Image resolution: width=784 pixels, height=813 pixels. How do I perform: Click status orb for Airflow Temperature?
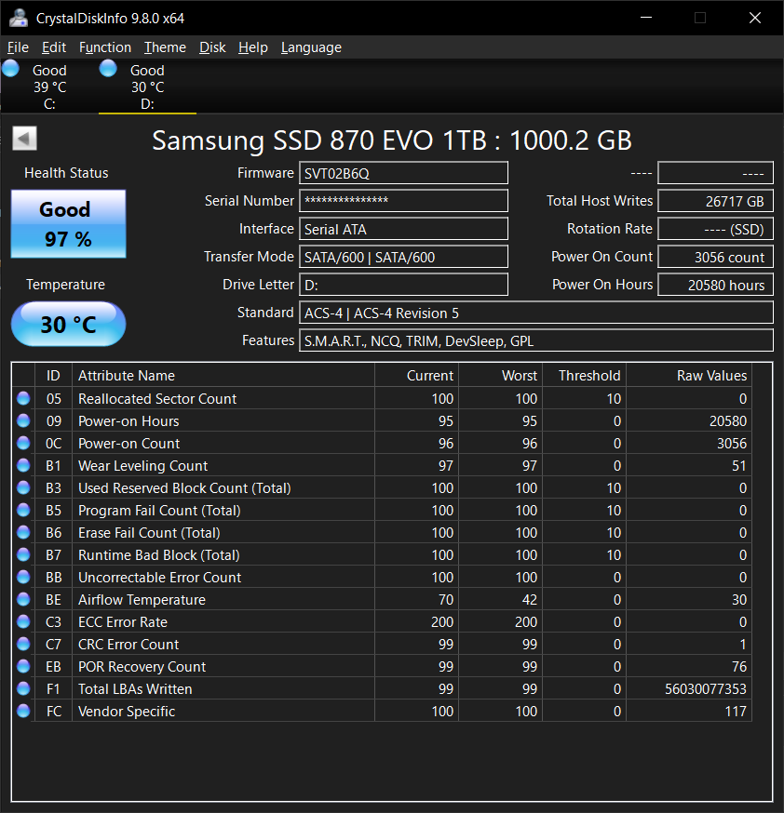tap(23, 599)
